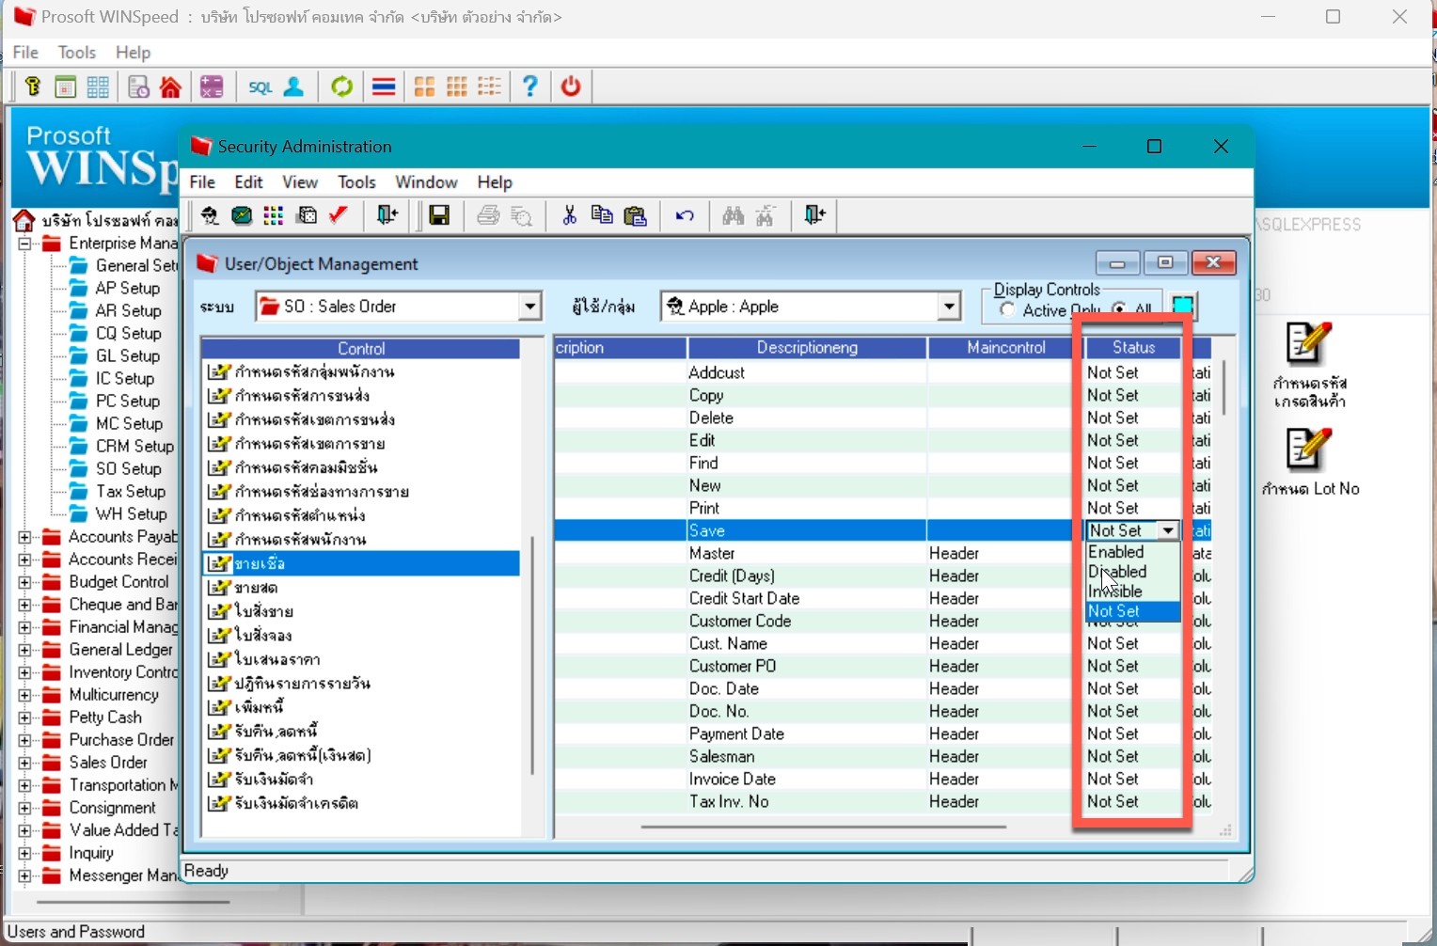Click the blue undo arrow icon
This screenshot has width=1437, height=946.
(x=685, y=216)
